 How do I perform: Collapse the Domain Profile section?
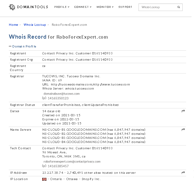[x=22, y=47]
